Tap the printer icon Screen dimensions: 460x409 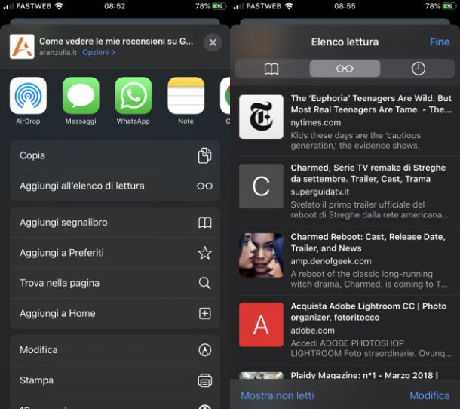(205, 380)
